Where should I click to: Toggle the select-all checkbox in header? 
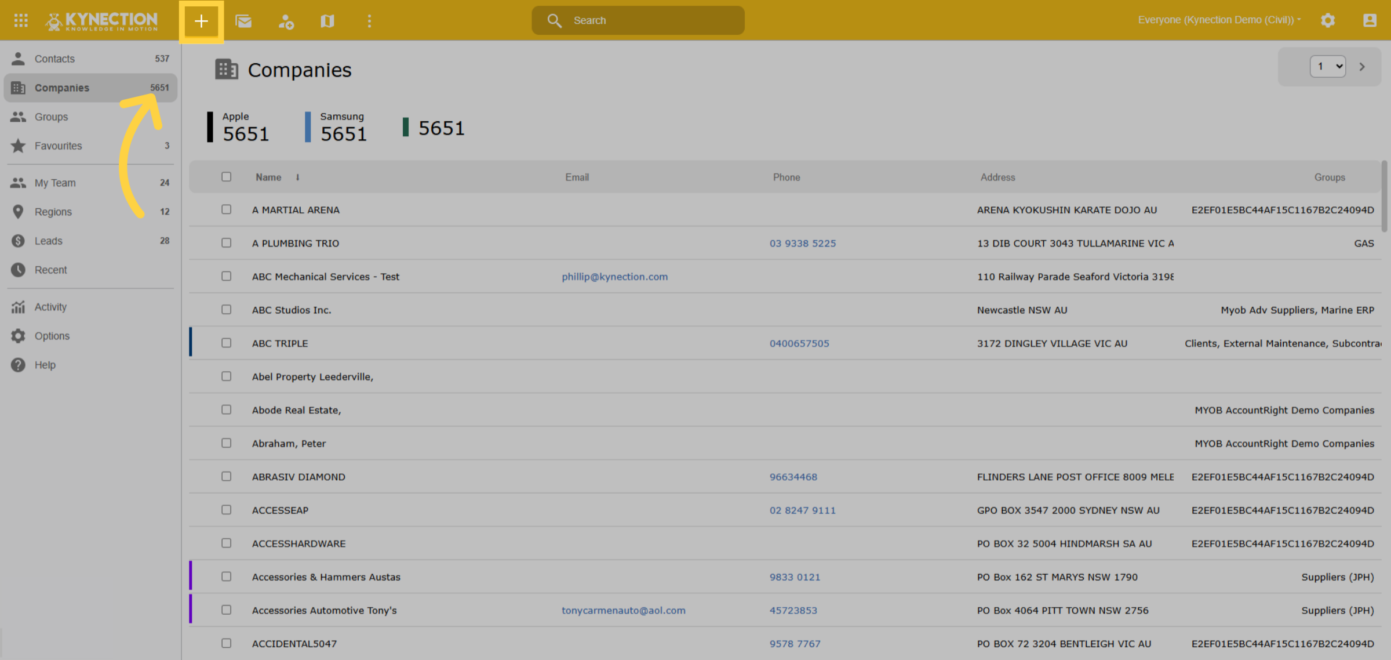(x=226, y=177)
